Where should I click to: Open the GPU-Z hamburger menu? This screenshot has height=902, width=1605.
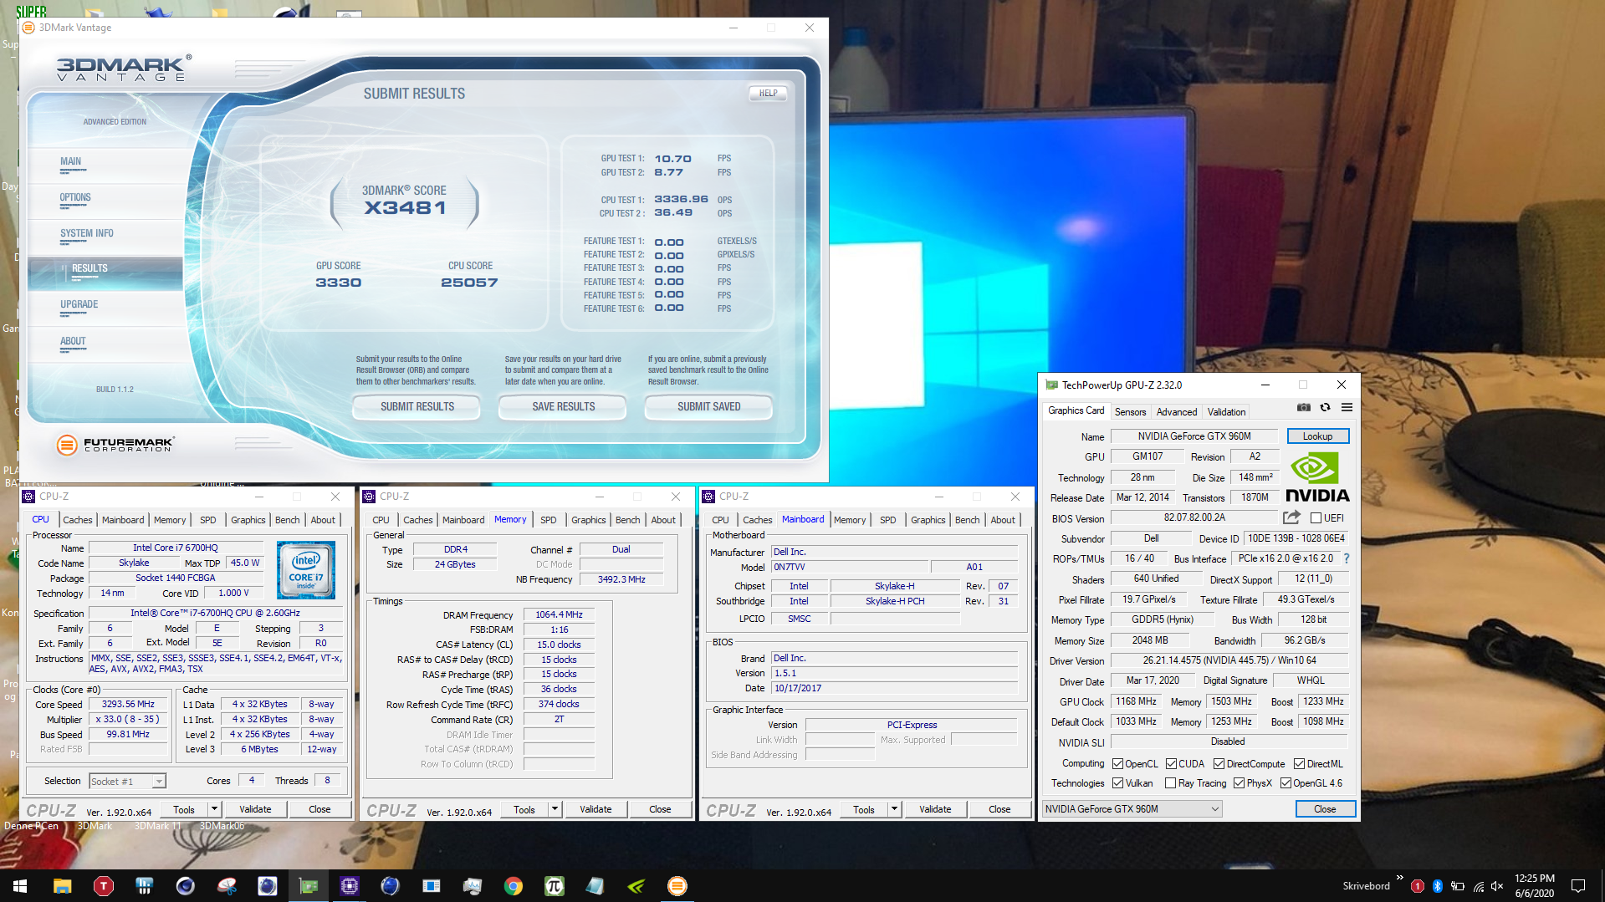point(1347,408)
